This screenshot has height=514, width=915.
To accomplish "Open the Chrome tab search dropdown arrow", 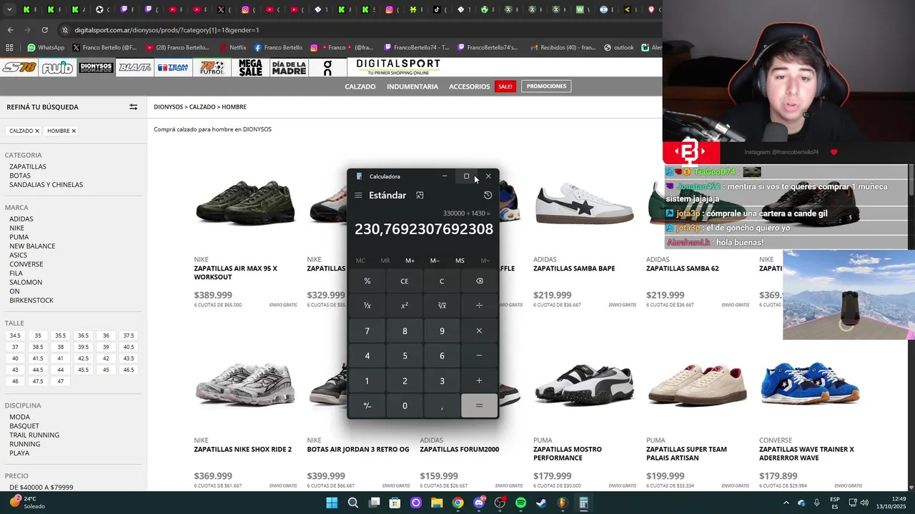I will click(9, 10).
